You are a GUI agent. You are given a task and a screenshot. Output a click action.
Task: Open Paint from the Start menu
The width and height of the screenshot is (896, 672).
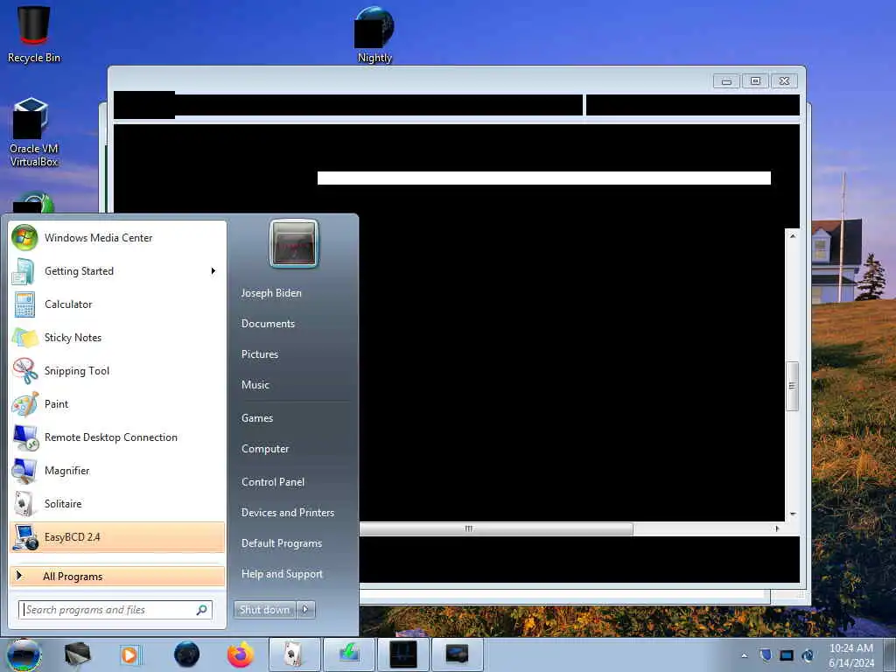[x=118, y=404]
